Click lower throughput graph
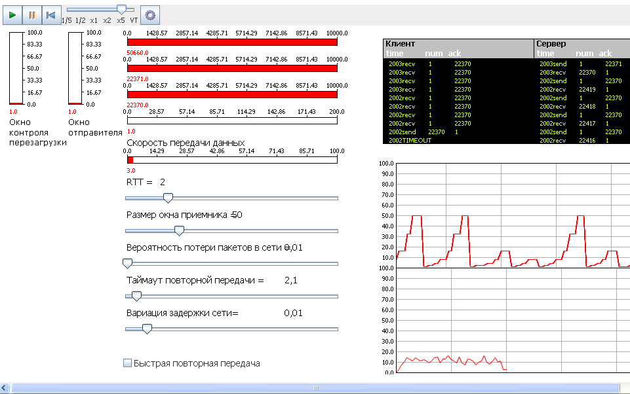 pyautogui.click(x=513, y=321)
